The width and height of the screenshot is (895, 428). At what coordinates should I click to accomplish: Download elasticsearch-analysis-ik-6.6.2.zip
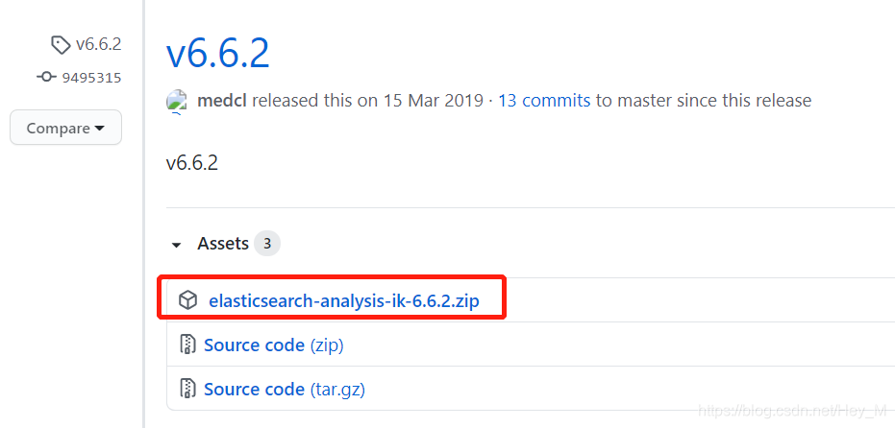coord(344,300)
